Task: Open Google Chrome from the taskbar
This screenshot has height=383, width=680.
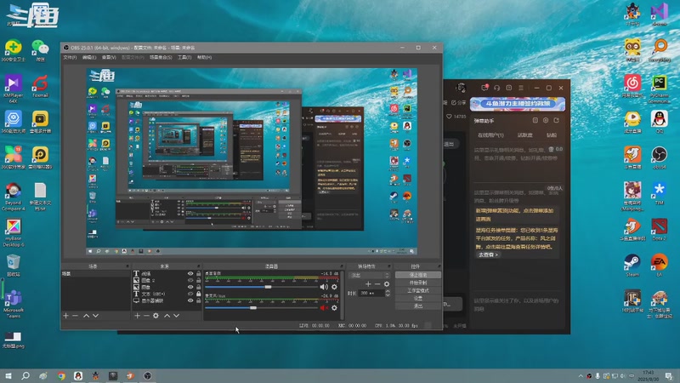Action: pos(61,376)
